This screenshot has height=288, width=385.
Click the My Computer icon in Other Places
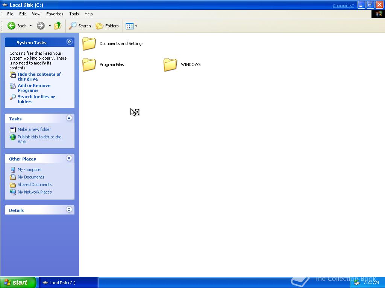coord(13,170)
